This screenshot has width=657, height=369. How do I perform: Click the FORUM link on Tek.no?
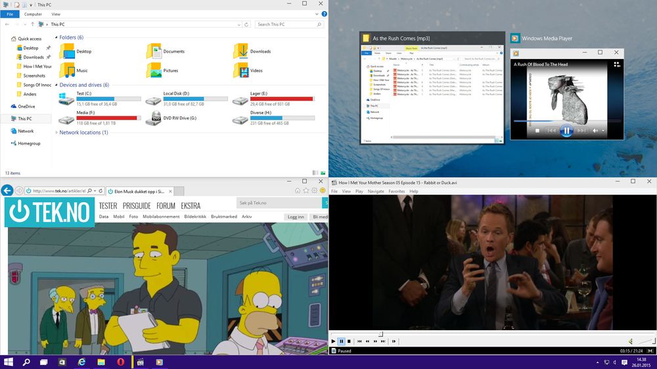pyautogui.click(x=166, y=206)
